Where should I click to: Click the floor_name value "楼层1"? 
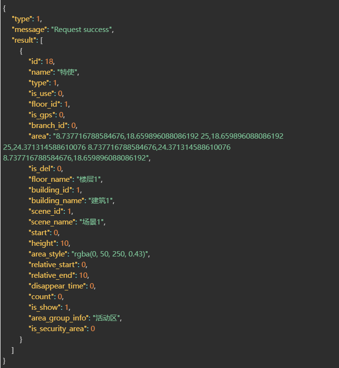coord(89,179)
